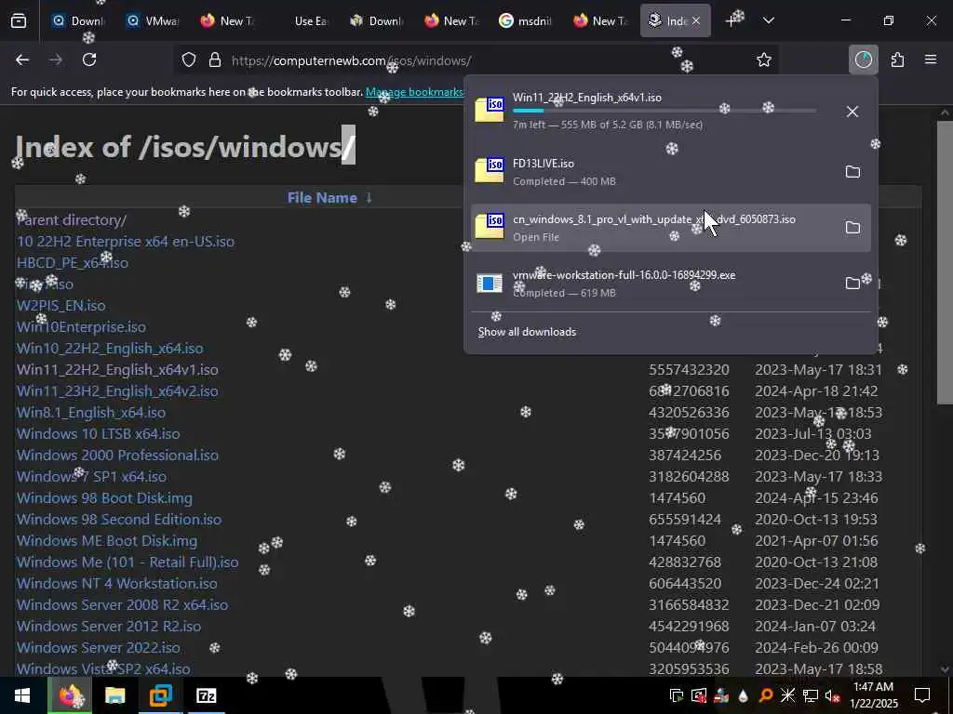The image size is (953, 714).
Task: Switch to the first New Tab
Action: pos(227,20)
